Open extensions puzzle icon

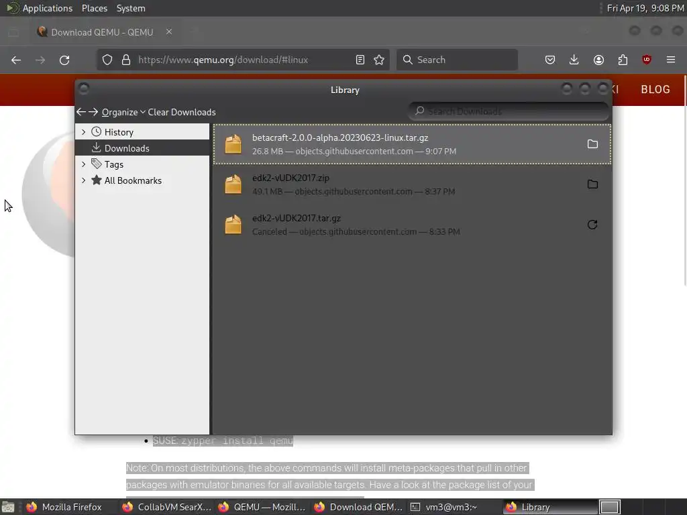click(x=623, y=60)
